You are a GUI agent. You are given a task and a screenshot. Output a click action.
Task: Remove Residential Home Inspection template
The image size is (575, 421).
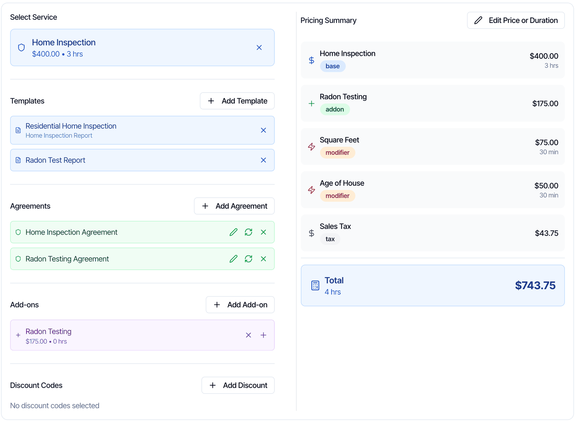[x=263, y=130]
